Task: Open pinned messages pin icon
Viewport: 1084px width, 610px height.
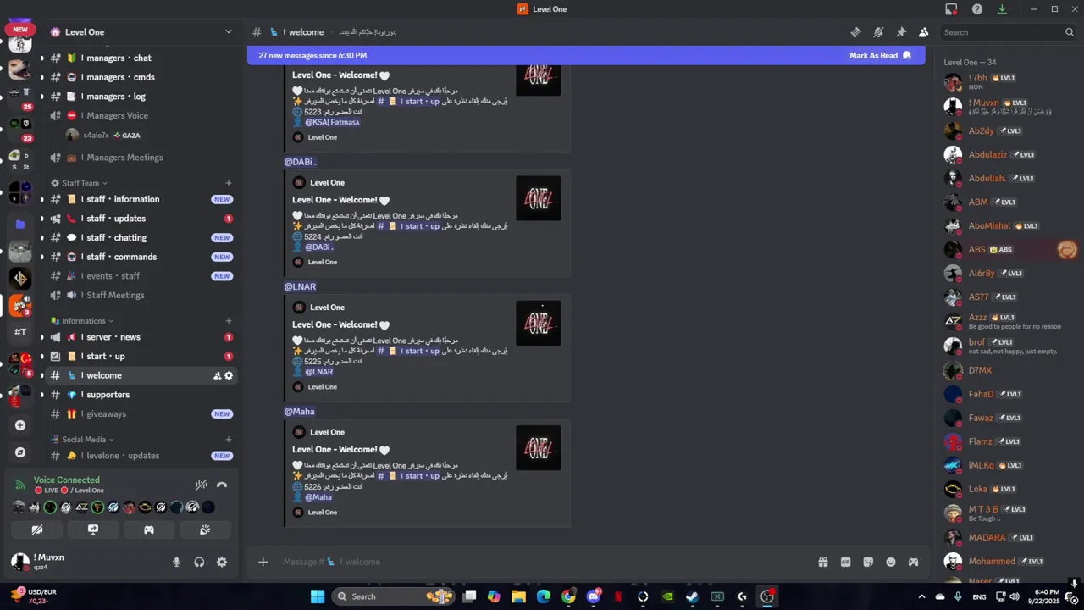Action: 901,32
